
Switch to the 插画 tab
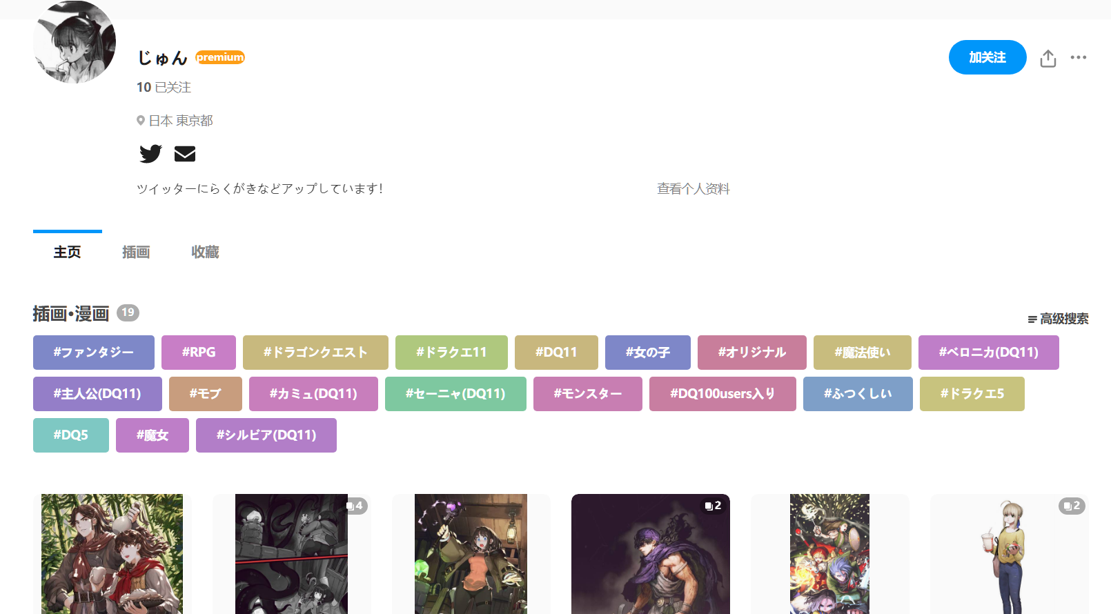point(136,252)
